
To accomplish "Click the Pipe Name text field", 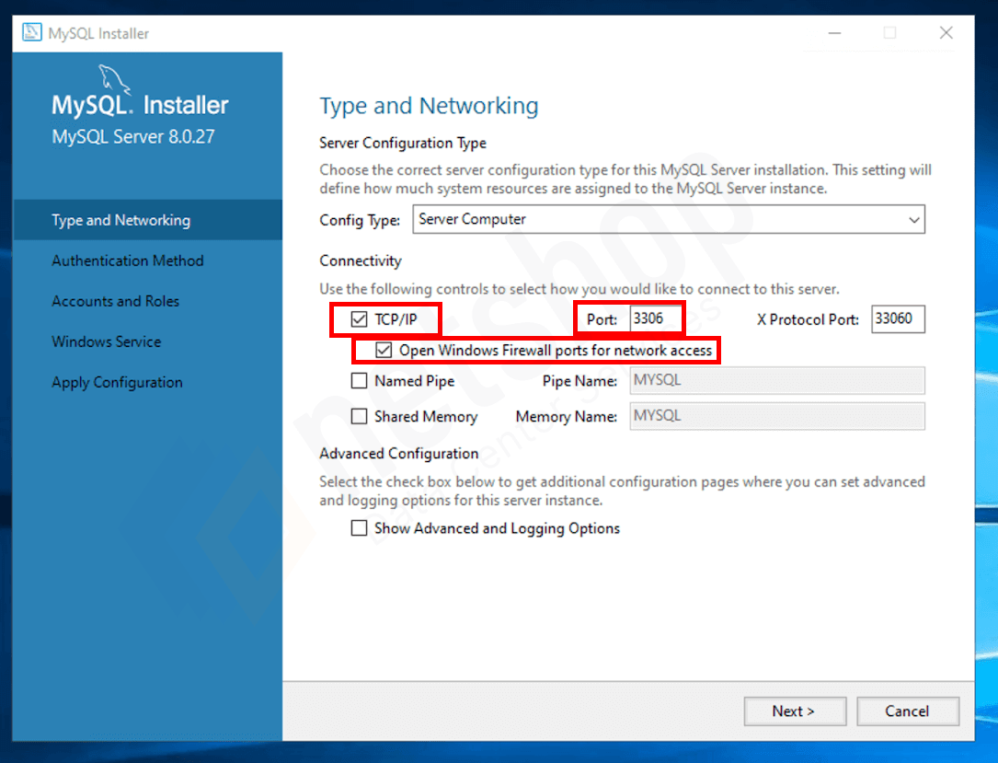I will 775,380.
